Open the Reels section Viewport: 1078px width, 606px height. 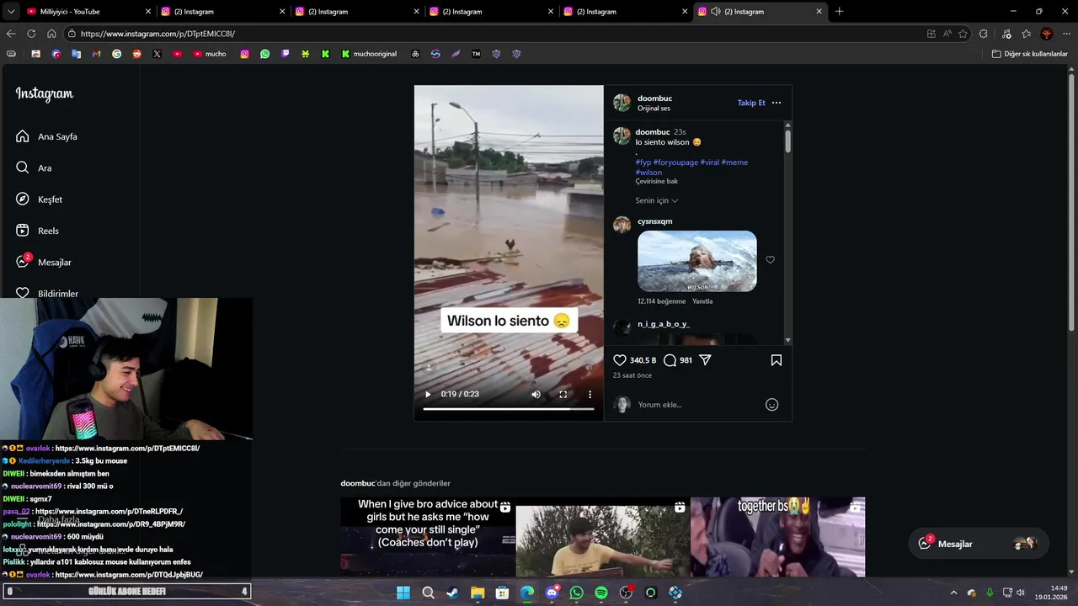(37, 231)
